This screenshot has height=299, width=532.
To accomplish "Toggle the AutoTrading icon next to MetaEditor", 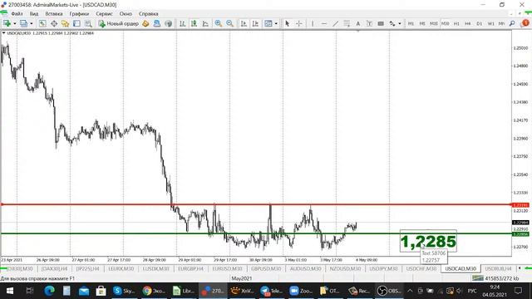I will 157,23.
